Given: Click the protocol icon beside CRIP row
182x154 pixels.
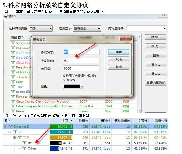Looking at the screenshot, I should click(13, 82).
